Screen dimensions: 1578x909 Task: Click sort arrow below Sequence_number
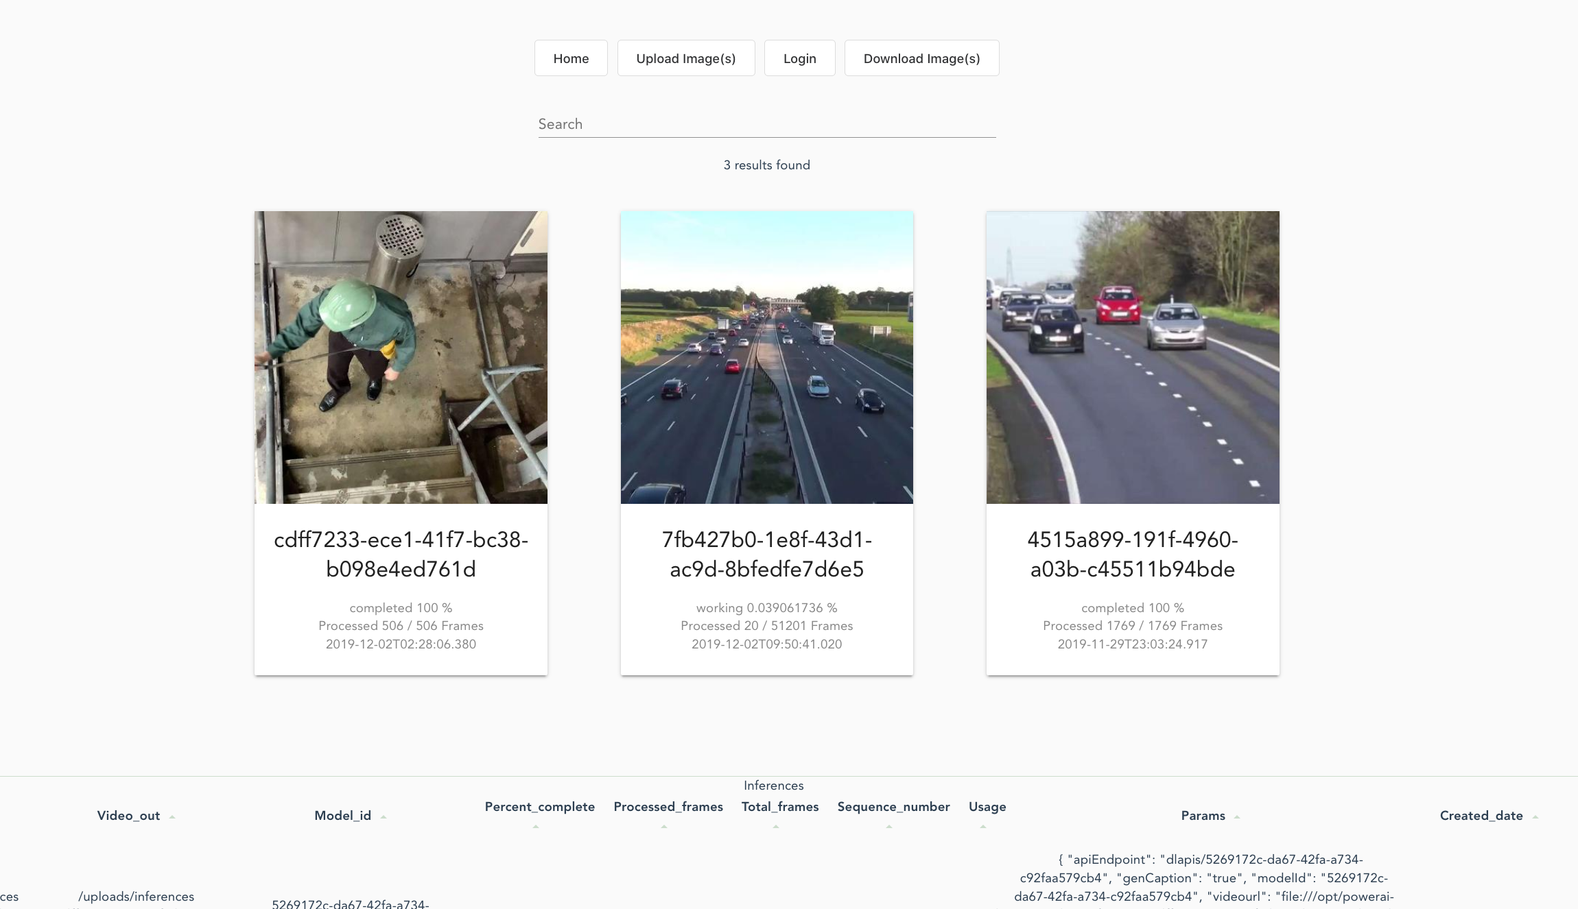click(889, 827)
